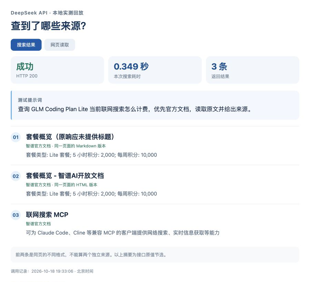Click source label mentioning HTML 版本
Screen dimensions: 310x282
click(61, 185)
